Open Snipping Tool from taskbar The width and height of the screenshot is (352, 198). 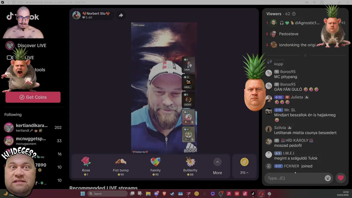pos(140,194)
